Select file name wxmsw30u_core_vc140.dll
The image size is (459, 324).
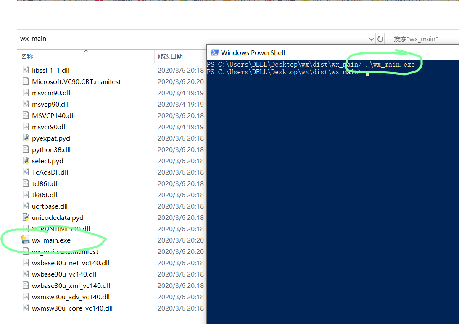click(x=72, y=308)
